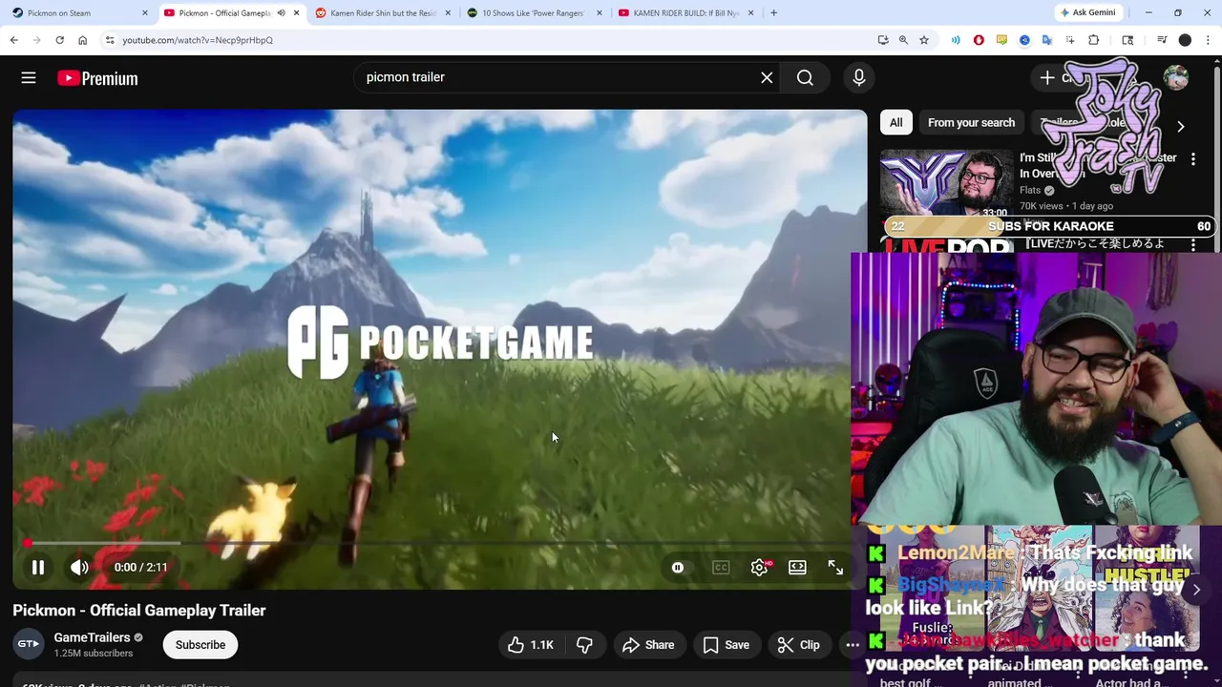Click the video title text
Image resolution: width=1222 pixels, height=687 pixels.
(x=139, y=611)
